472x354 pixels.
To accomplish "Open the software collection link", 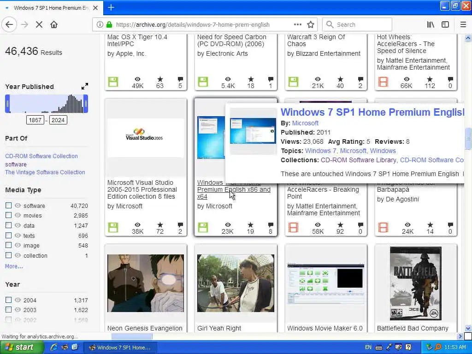I will [x=16, y=165].
